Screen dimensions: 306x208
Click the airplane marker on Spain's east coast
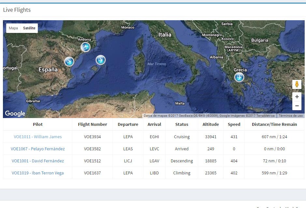point(69,62)
